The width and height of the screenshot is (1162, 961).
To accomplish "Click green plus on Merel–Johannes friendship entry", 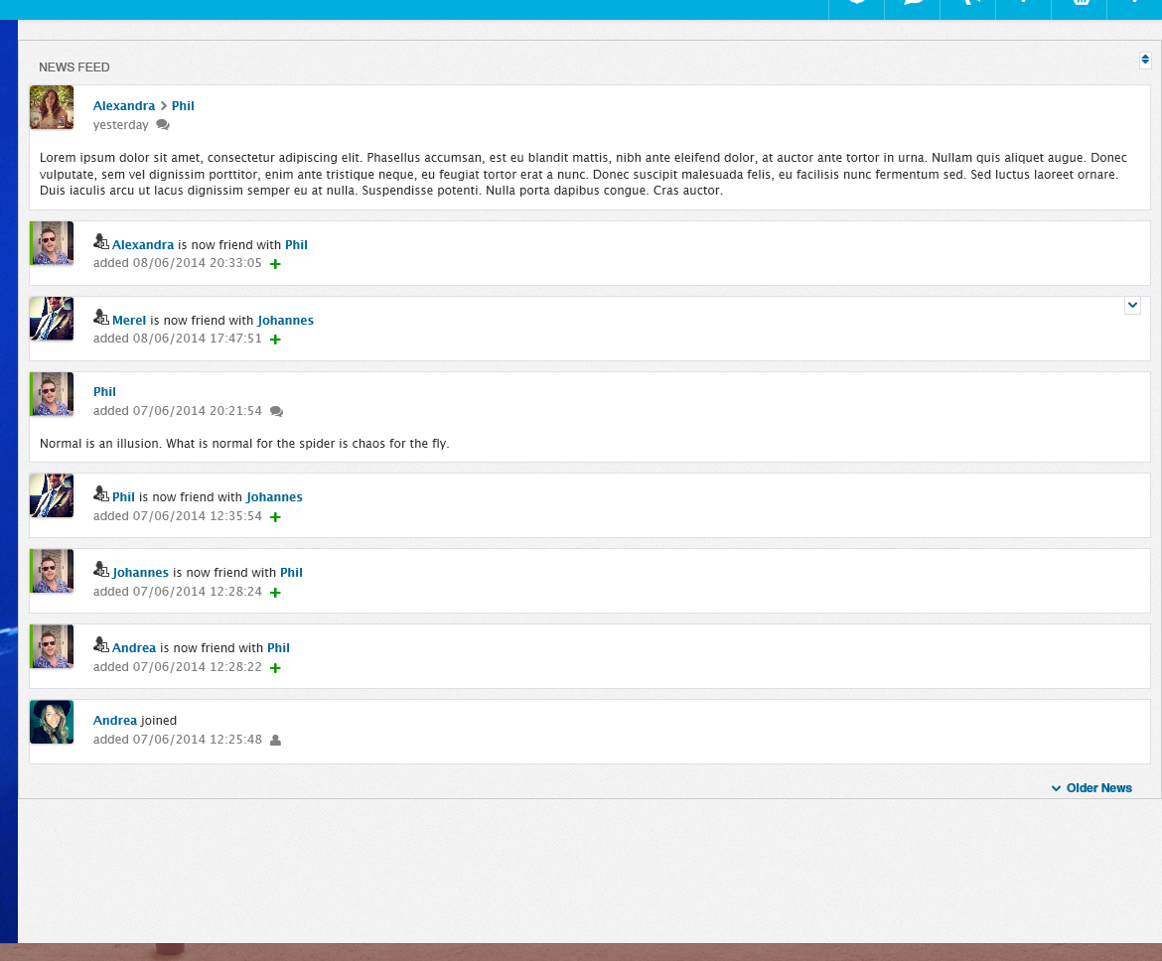I will [275, 340].
